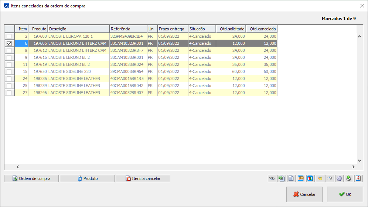Click the Produto button

pos(87,178)
